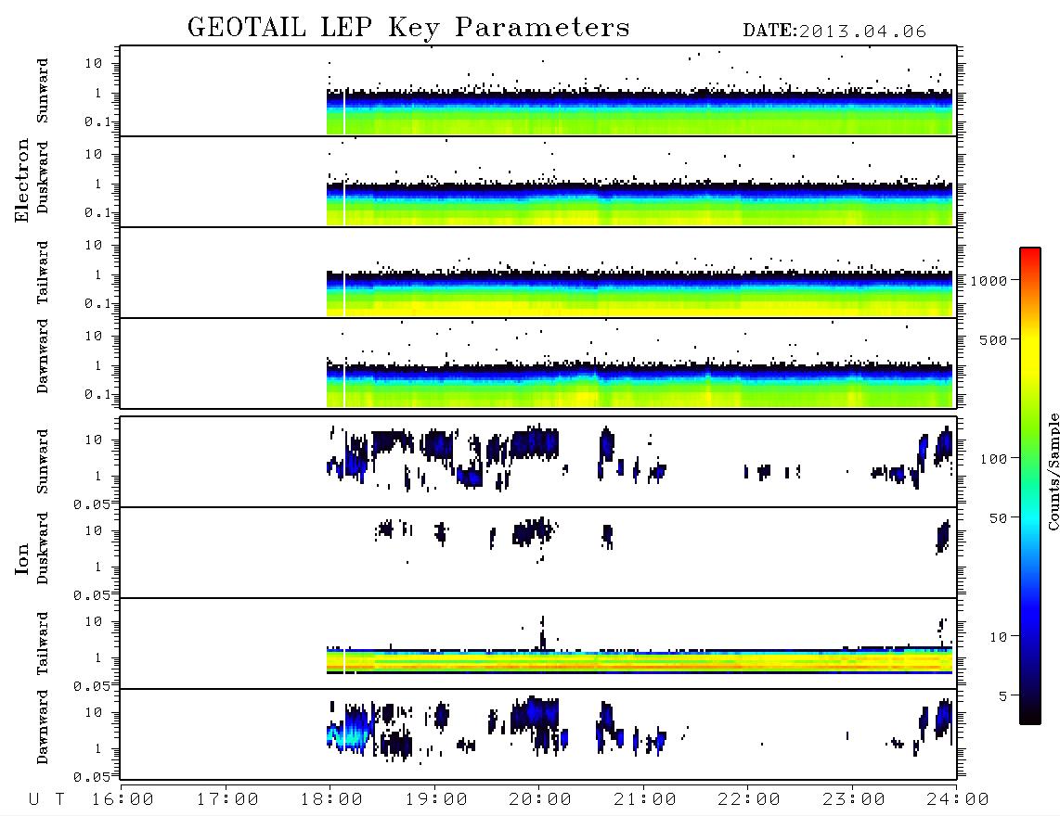Click the "10" tick in Ion Duskward panel

94,531
